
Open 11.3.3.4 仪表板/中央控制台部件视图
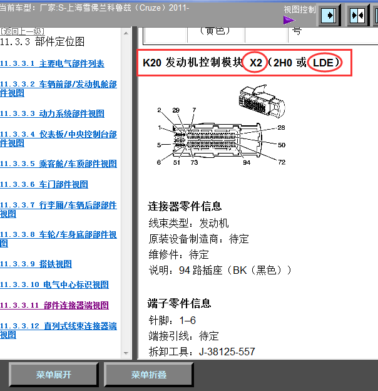58,138
